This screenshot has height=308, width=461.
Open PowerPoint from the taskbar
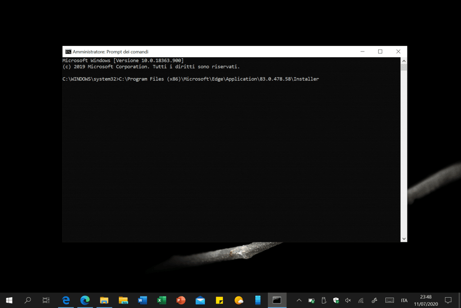click(181, 300)
